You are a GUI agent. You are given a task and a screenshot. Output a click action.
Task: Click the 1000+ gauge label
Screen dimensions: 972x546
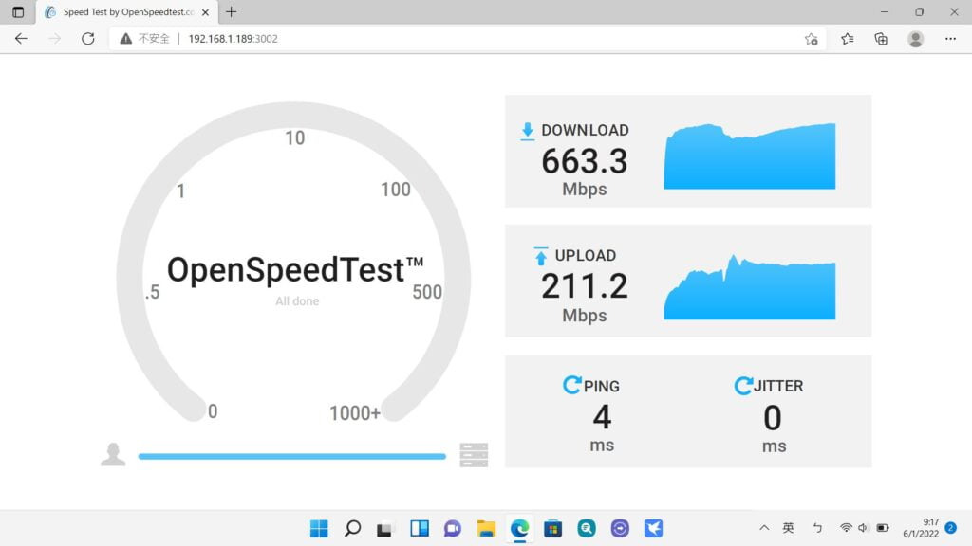click(355, 413)
